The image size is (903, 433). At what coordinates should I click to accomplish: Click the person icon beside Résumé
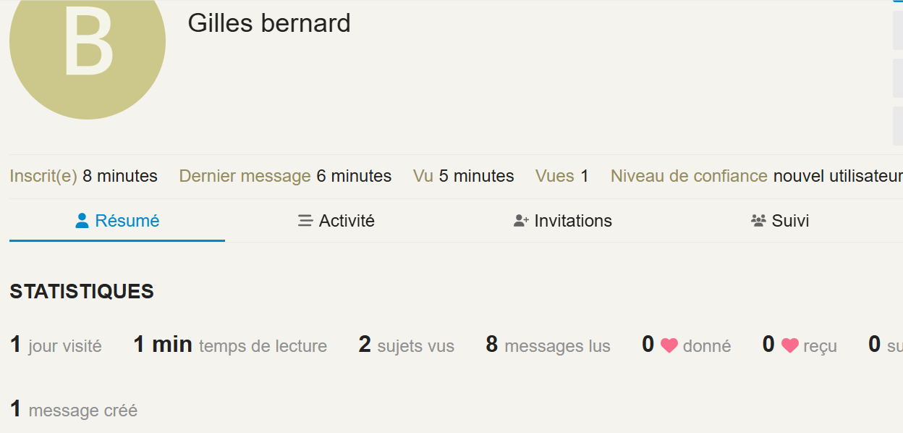click(82, 221)
